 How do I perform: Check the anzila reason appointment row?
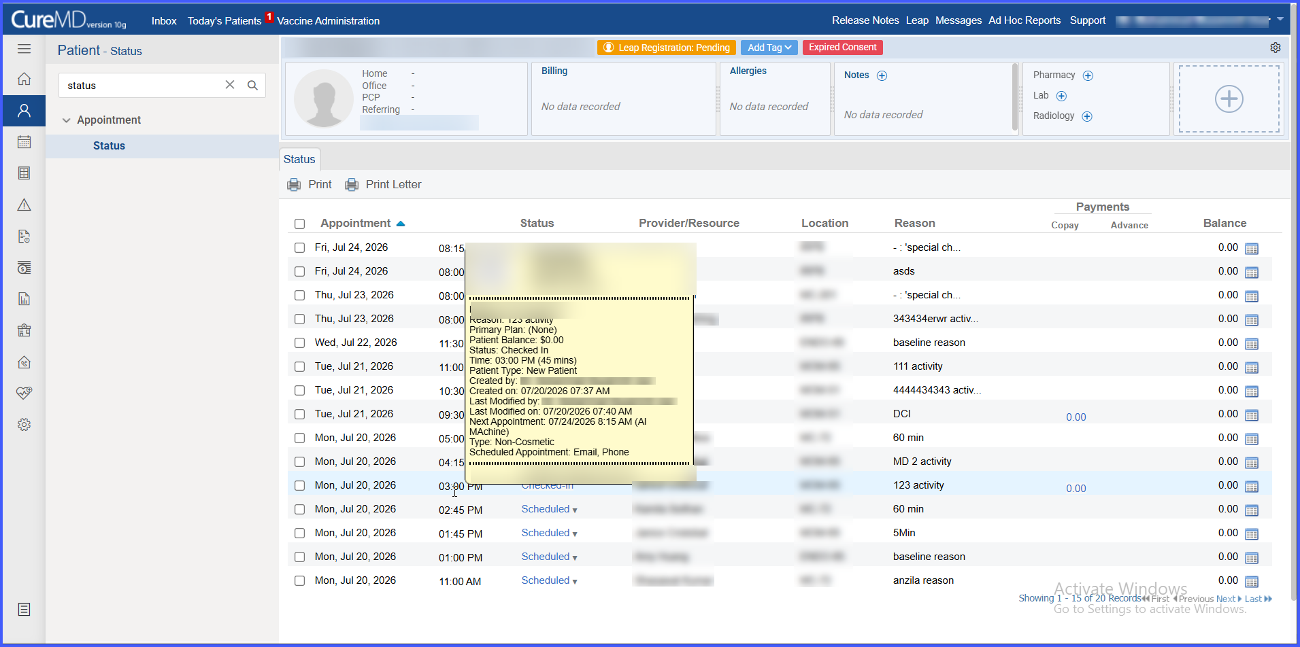(299, 580)
